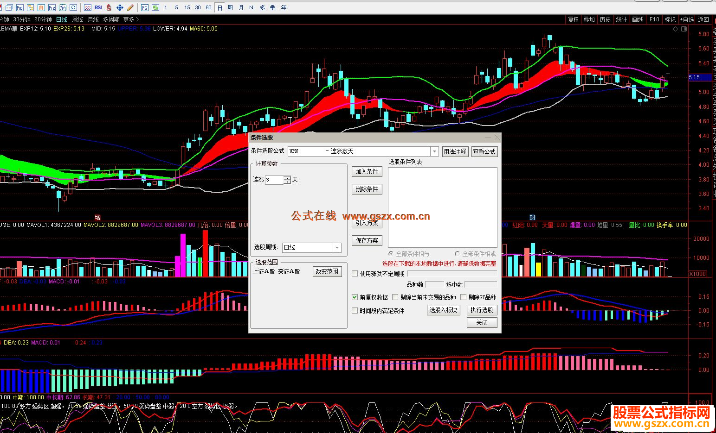This screenshot has height=433, width=716.
Task: Open the wavy-line indicator chart icon
Action: point(87,7)
